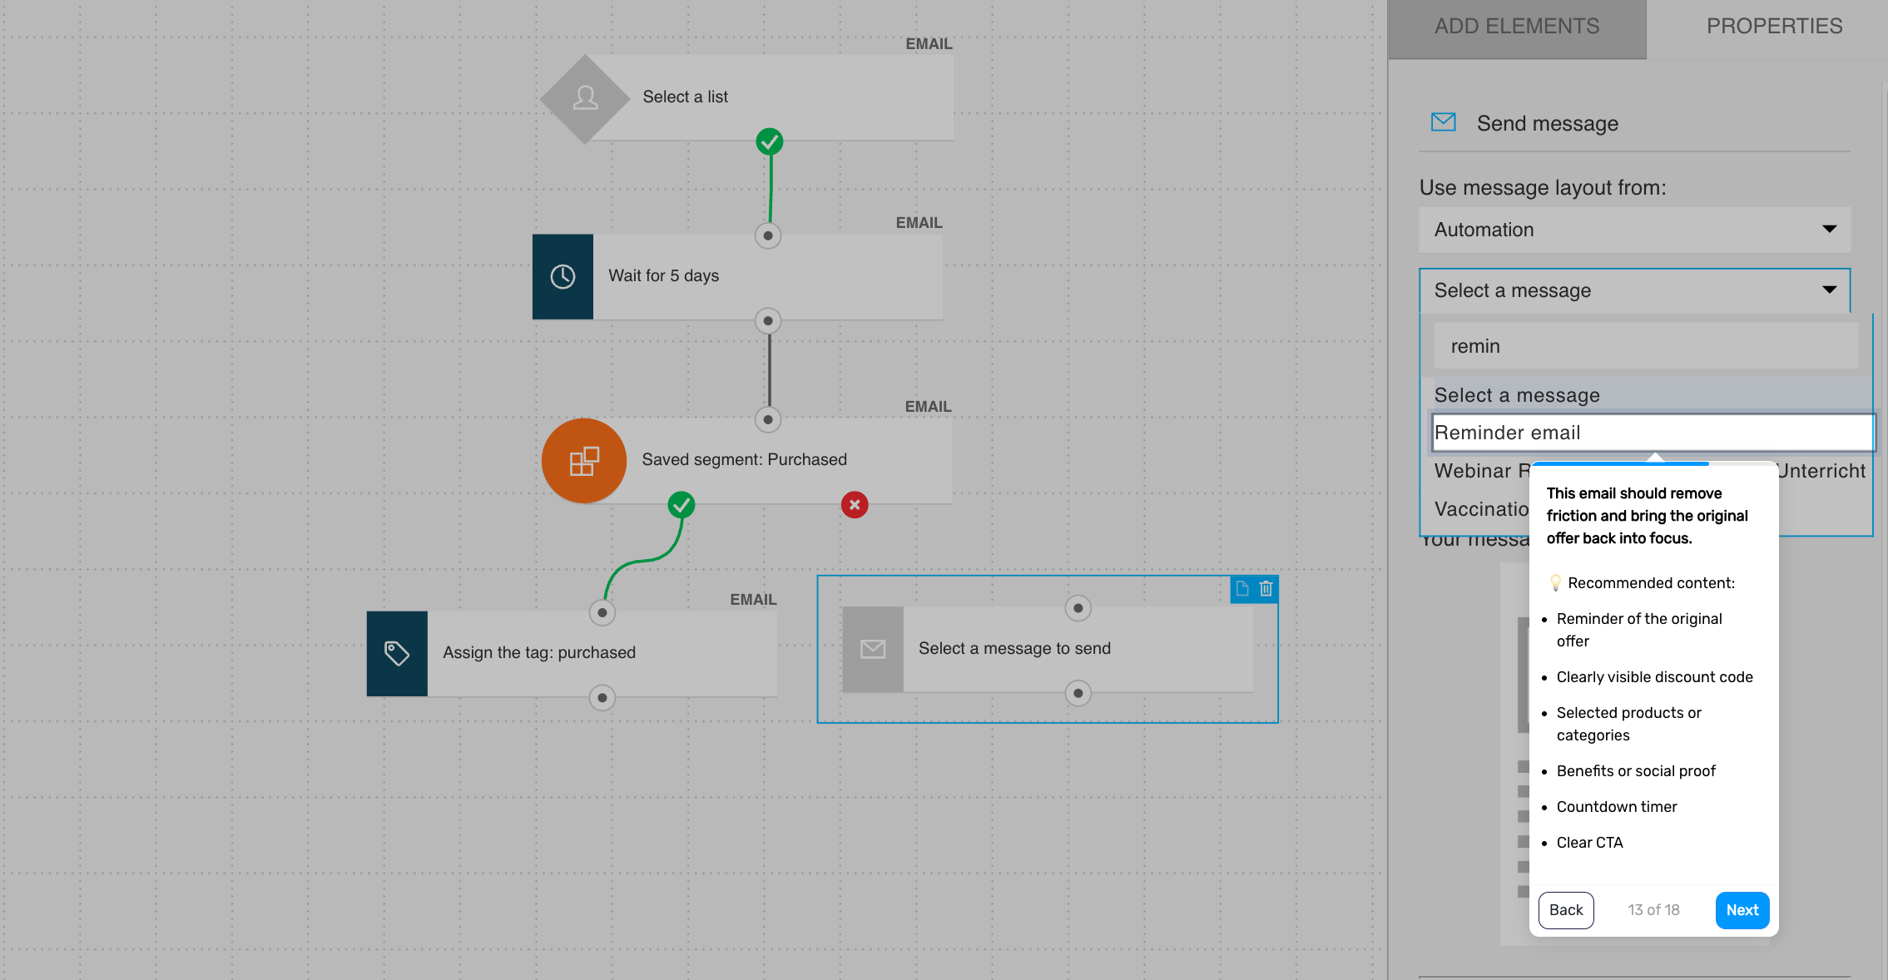Select the Assign the tag: purchased block

tap(572, 653)
